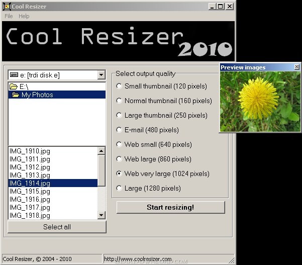The width and height of the screenshot is (302, 265).
Task: Click the drive icon in the drive selector
Action: [14, 74]
